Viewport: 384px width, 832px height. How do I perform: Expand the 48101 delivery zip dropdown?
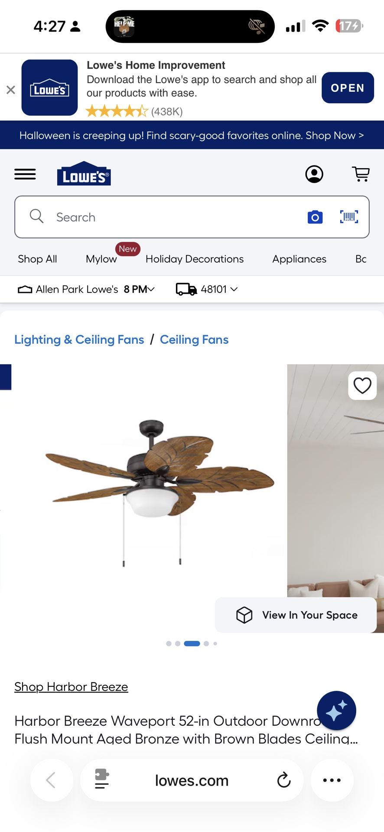point(207,289)
